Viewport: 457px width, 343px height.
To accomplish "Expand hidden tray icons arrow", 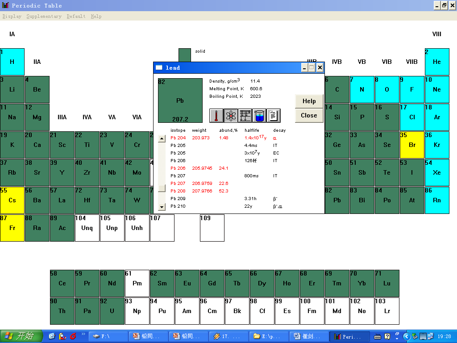I will tap(407, 336).
